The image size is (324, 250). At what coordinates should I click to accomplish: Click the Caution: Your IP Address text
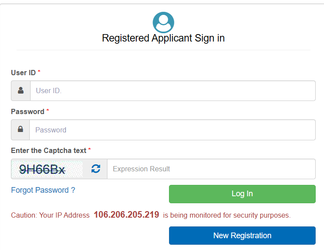[50, 215]
